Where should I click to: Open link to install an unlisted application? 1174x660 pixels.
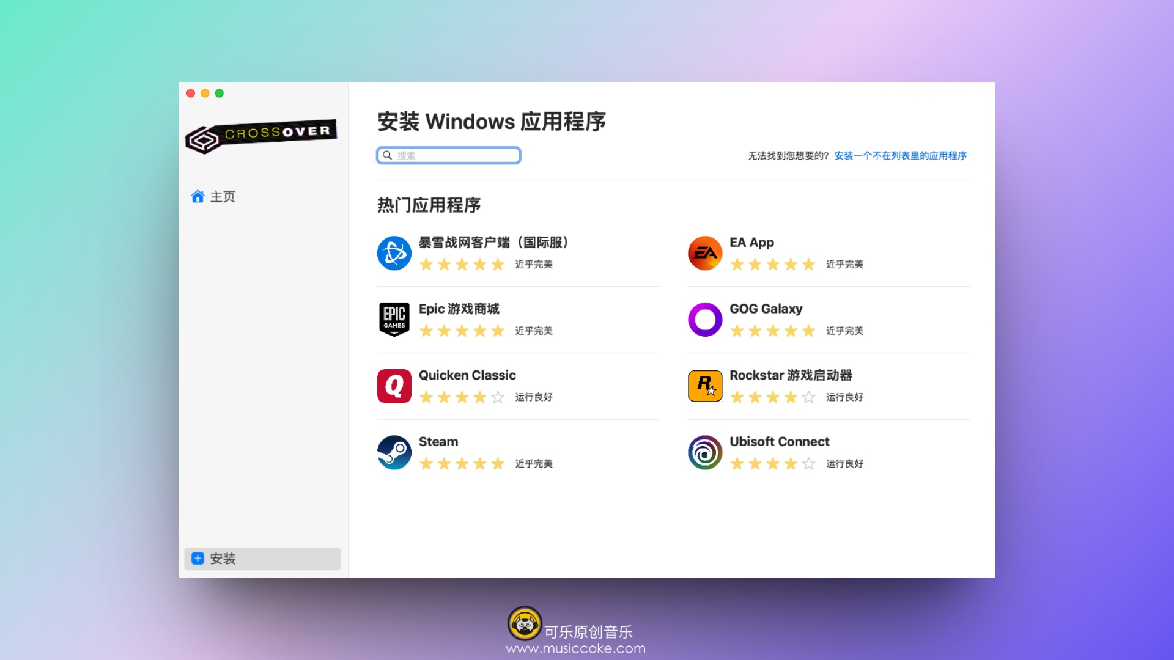click(x=900, y=156)
